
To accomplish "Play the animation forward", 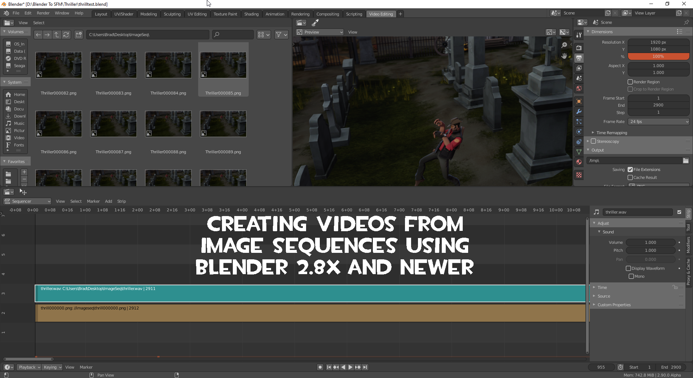I will point(350,367).
